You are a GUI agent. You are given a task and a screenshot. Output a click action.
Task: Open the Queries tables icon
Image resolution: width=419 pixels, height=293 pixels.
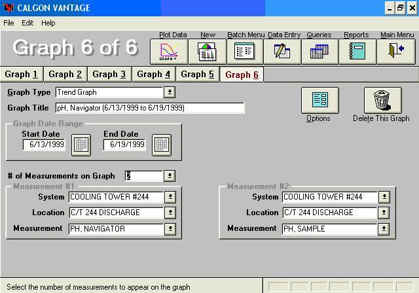point(320,52)
